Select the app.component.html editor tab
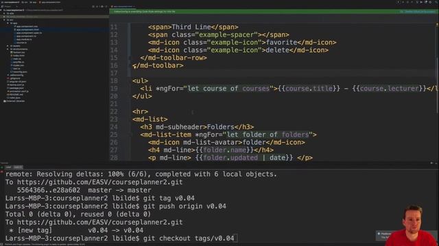 click(x=123, y=6)
